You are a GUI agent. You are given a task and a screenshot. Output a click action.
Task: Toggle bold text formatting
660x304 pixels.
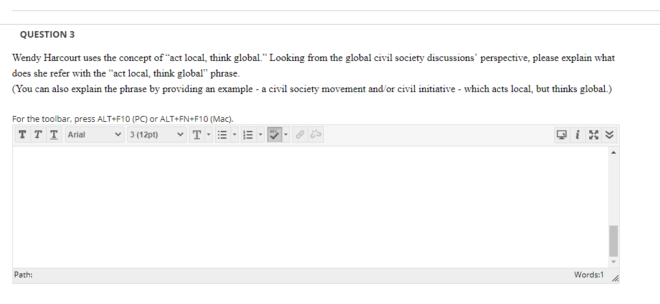[x=22, y=135]
